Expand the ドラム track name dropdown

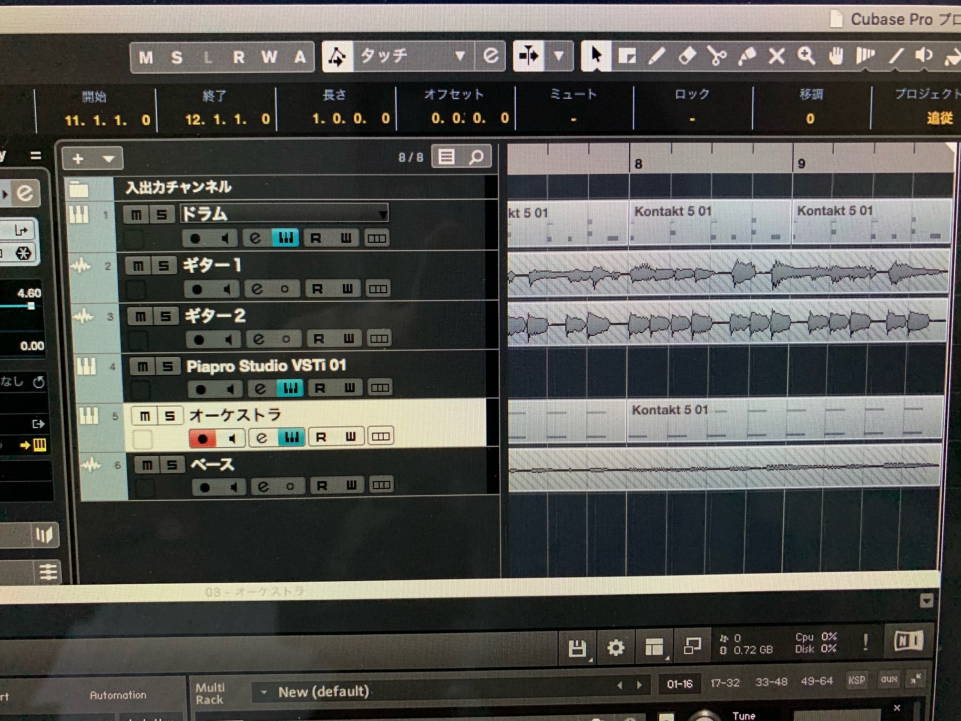[x=383, y=215]
